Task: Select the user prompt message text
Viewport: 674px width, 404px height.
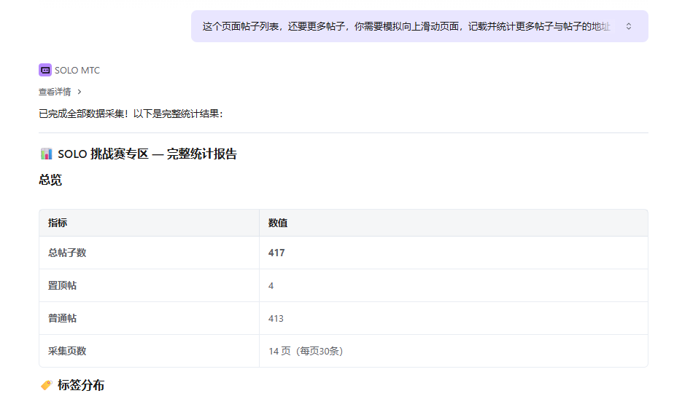Action: tap(406, 26)
